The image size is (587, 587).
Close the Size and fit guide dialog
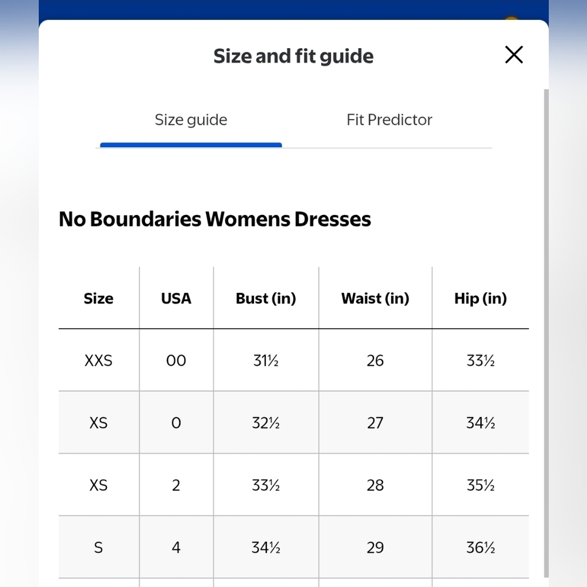point(514,55)
